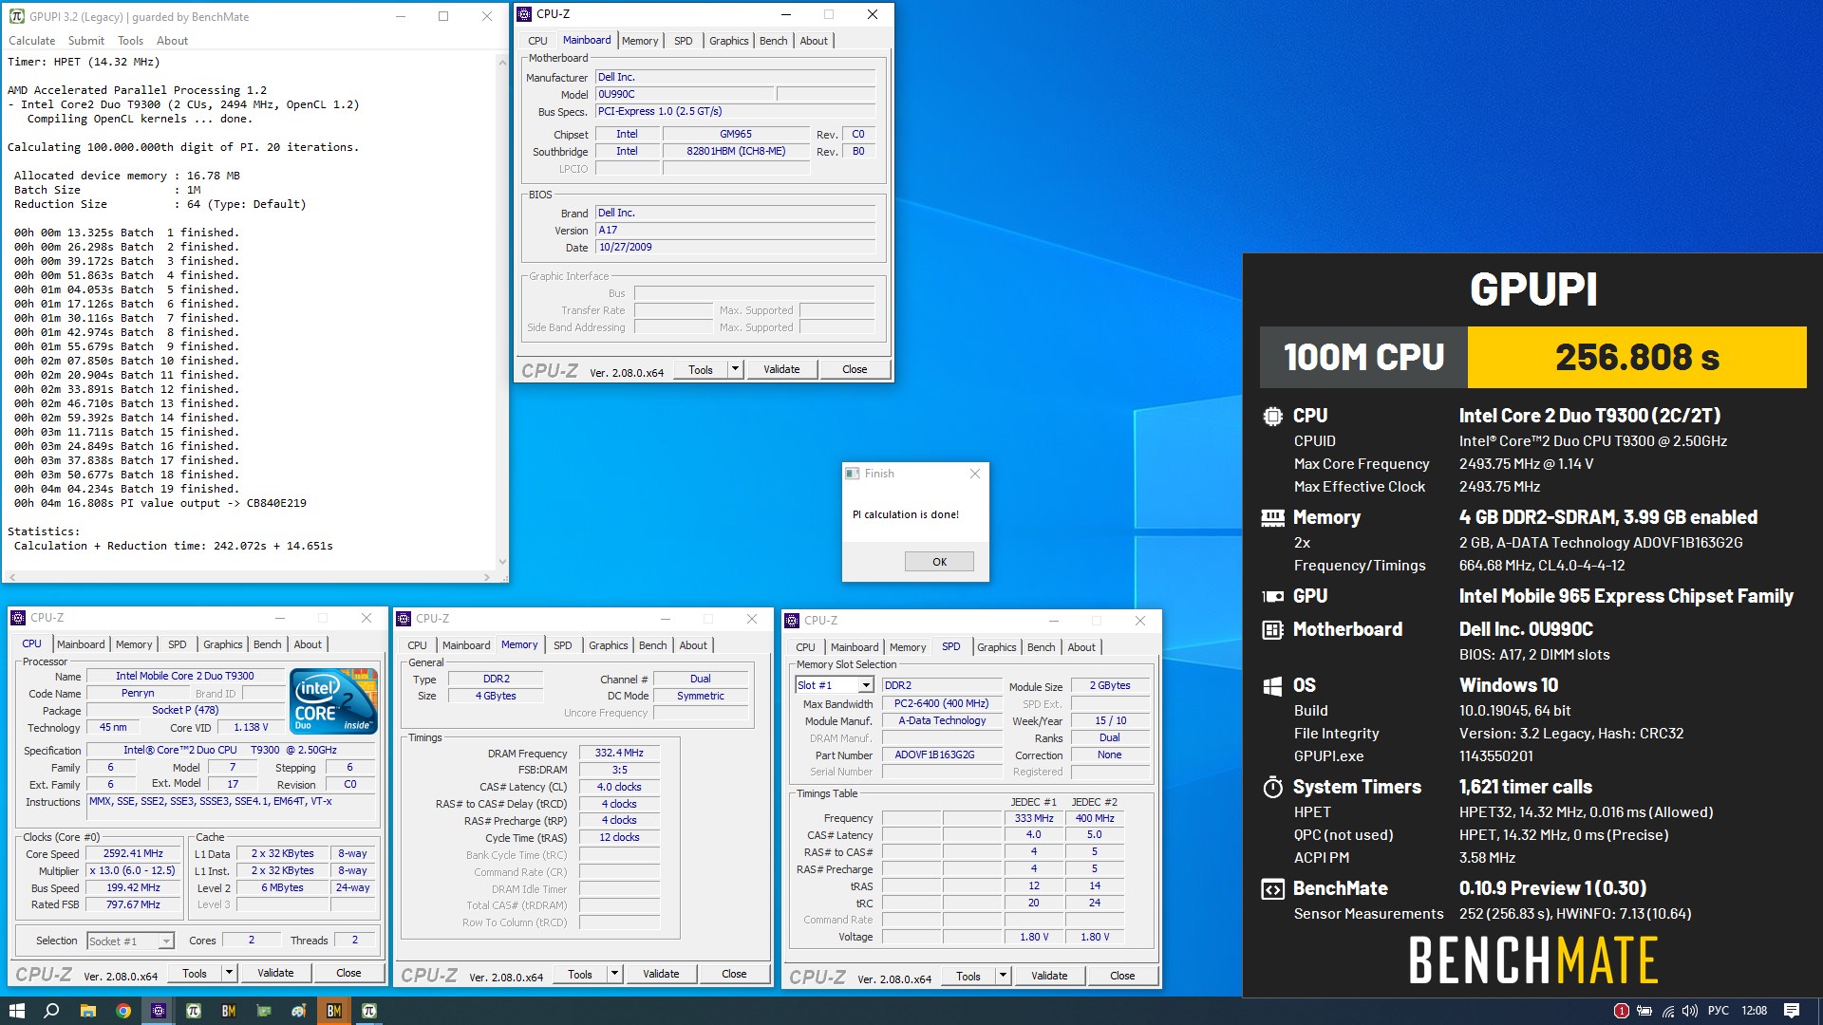This screenshot has width=1823, height=1025.
Task: Open the Paint palette taskbar icon
Action: [x=299, y=1011]
